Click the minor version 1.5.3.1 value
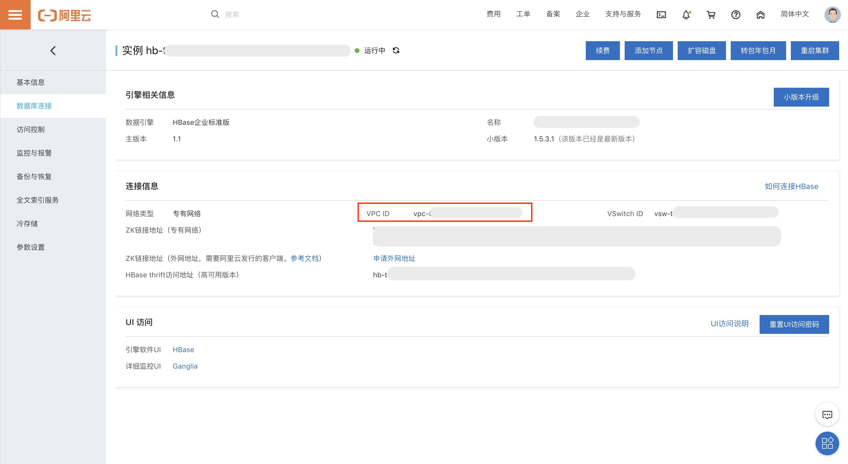The image size is (848, 464). coord(544,139)
